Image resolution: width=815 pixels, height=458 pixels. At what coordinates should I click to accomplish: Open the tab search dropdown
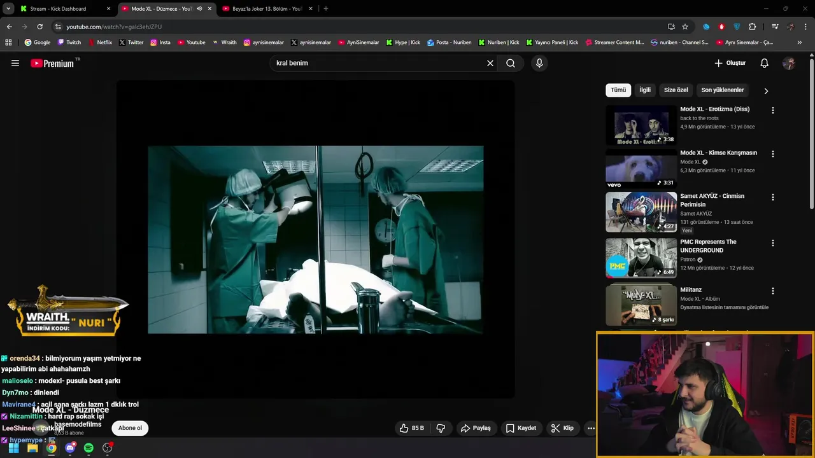click(x=8, y=9)
